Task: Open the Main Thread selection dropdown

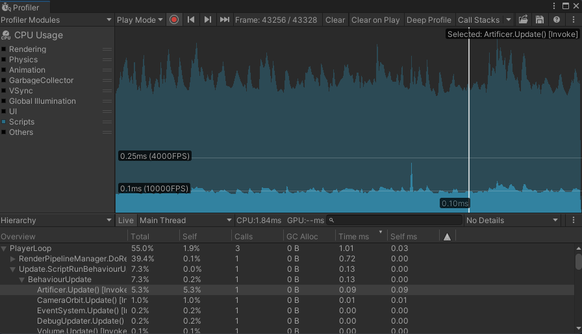Action: pos(185,221)
